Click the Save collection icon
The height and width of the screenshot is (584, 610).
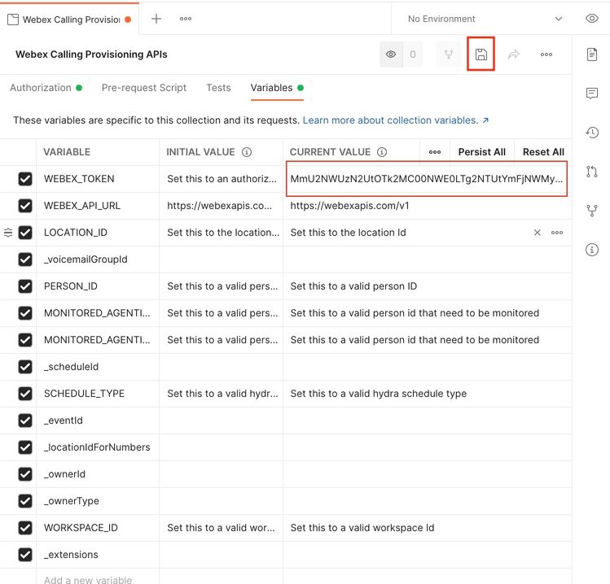pos(481,54)
